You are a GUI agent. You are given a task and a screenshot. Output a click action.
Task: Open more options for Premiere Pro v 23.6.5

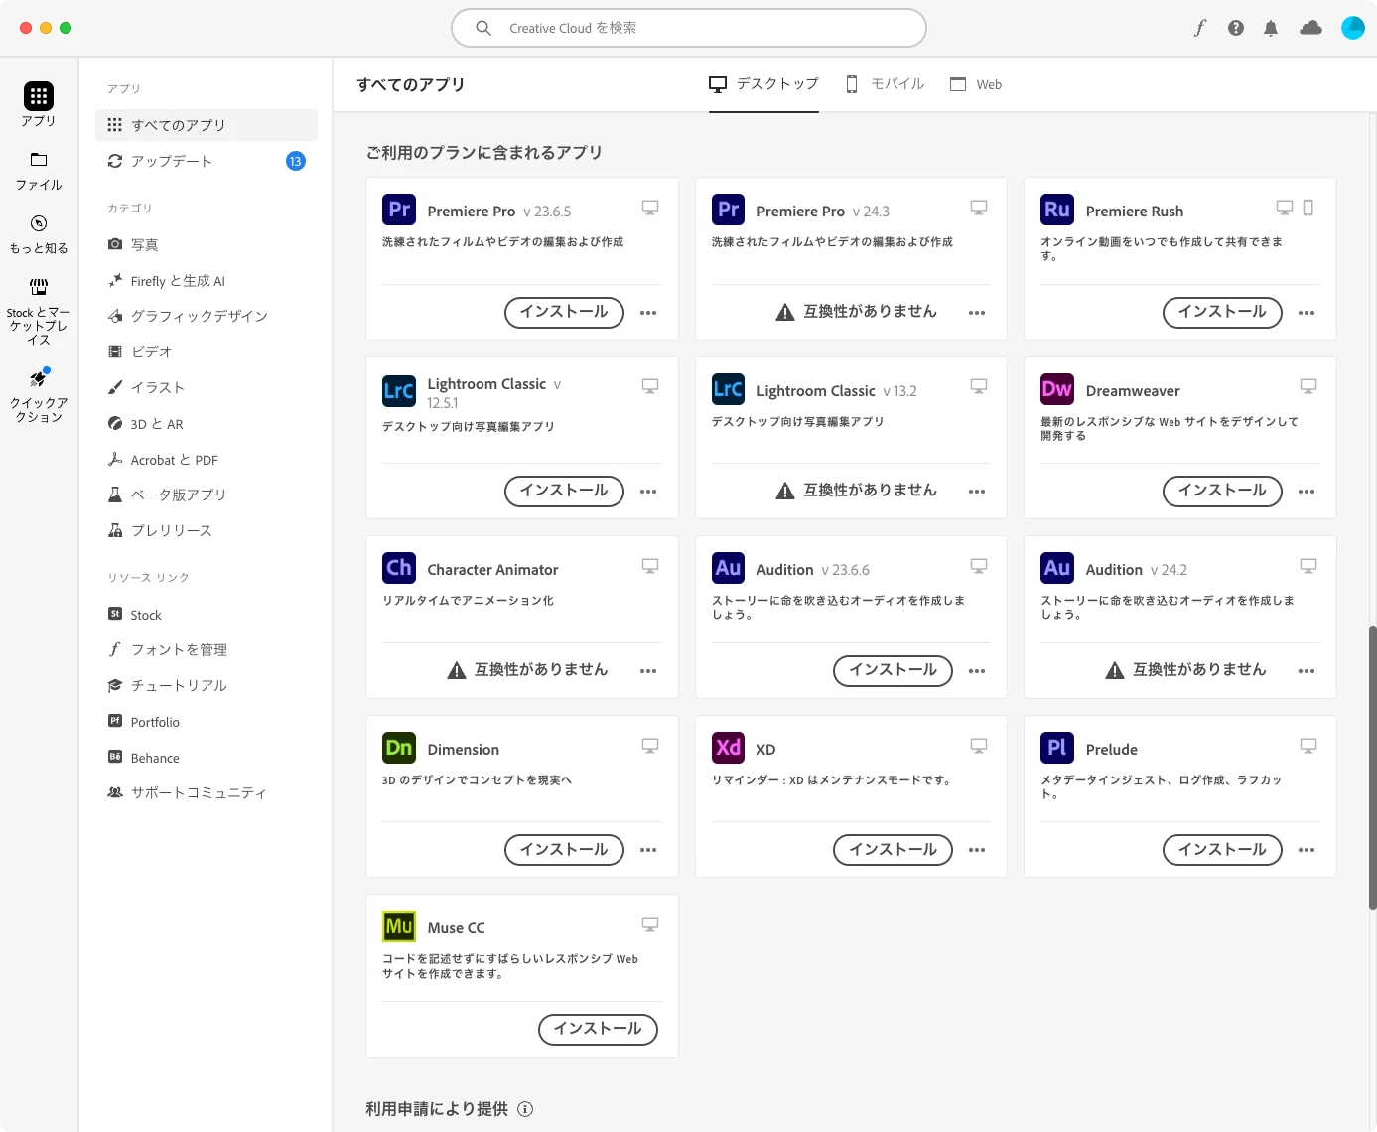point(648,313)
